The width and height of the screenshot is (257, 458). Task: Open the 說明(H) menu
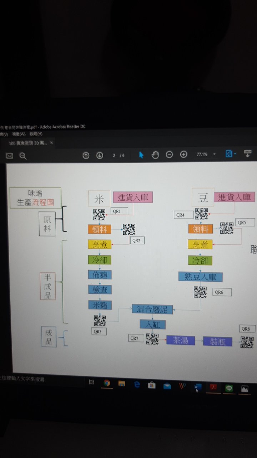tap(36, 134)
